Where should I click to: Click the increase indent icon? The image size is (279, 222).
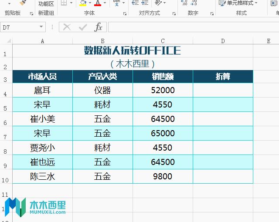point(145,3)
